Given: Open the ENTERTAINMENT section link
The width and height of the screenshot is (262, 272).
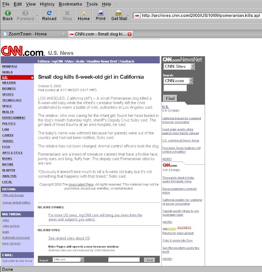Looking at the screenshot, I should coord(14,118).
